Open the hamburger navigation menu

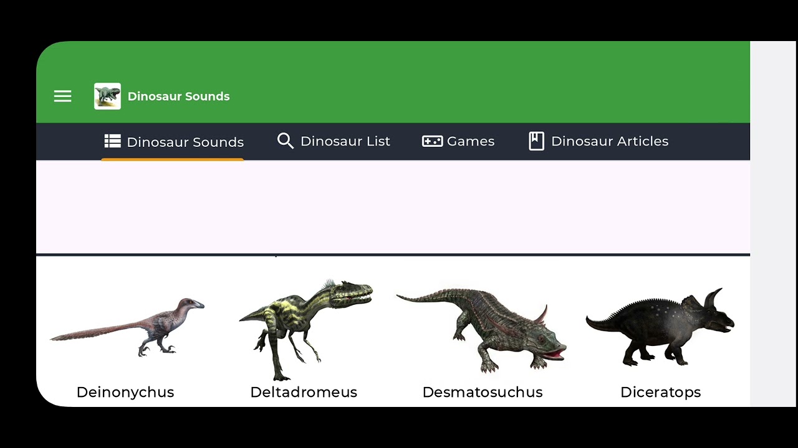[x=62, y=96]
